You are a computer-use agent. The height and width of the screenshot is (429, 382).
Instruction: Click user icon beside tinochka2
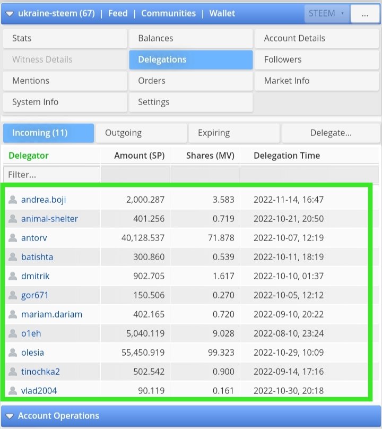click(13, 372)
